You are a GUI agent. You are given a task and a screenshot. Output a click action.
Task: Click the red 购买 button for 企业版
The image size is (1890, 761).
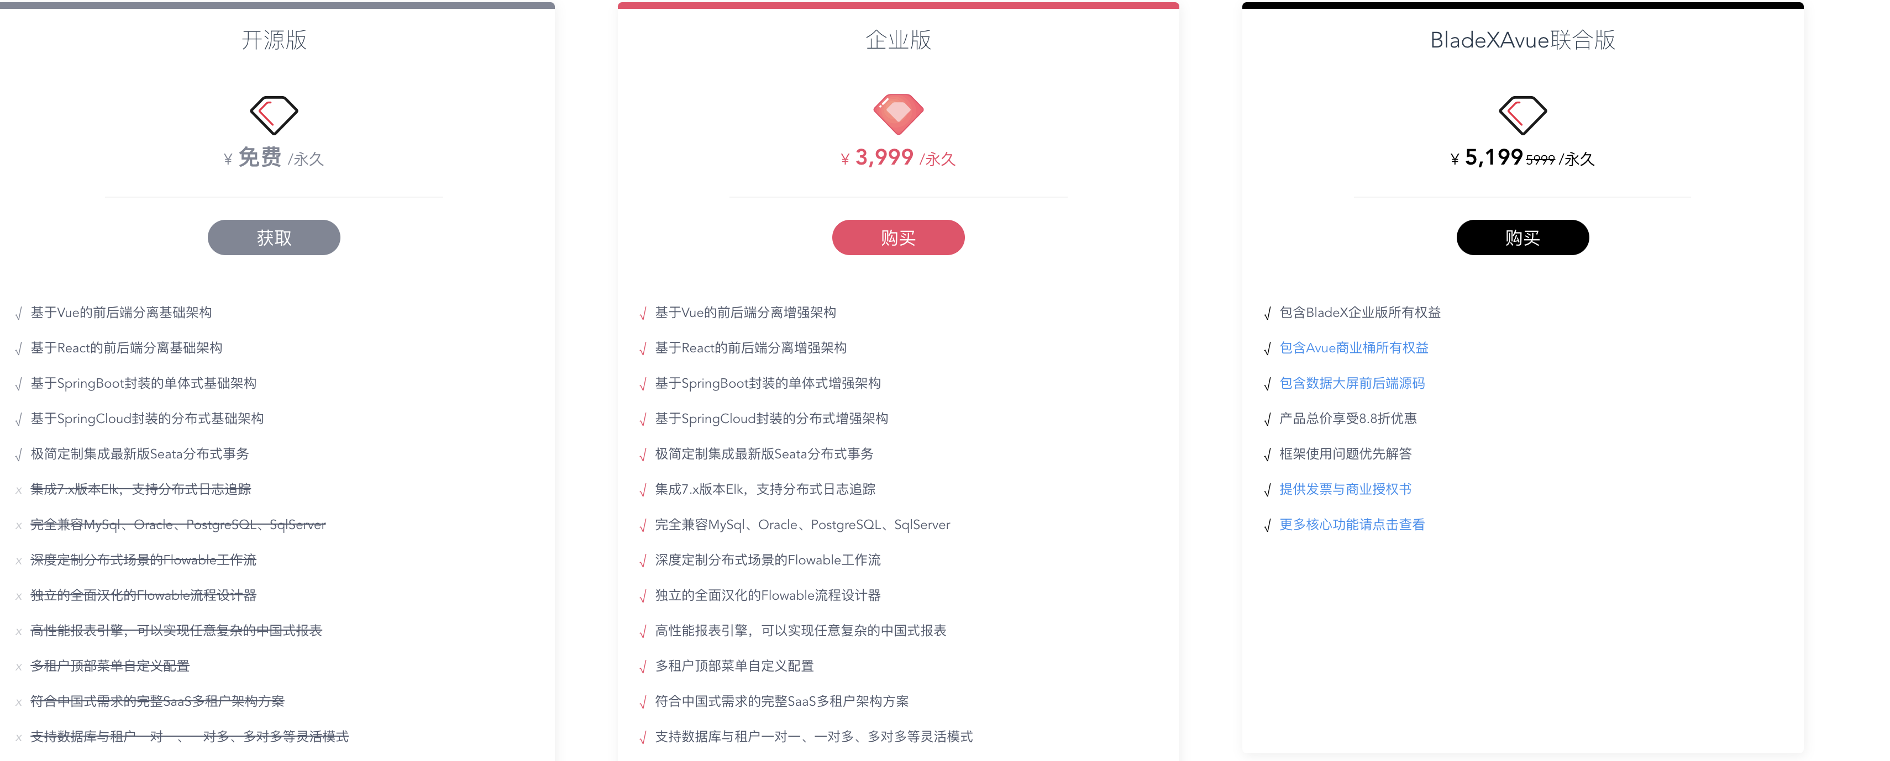click(x=898, y=237)
